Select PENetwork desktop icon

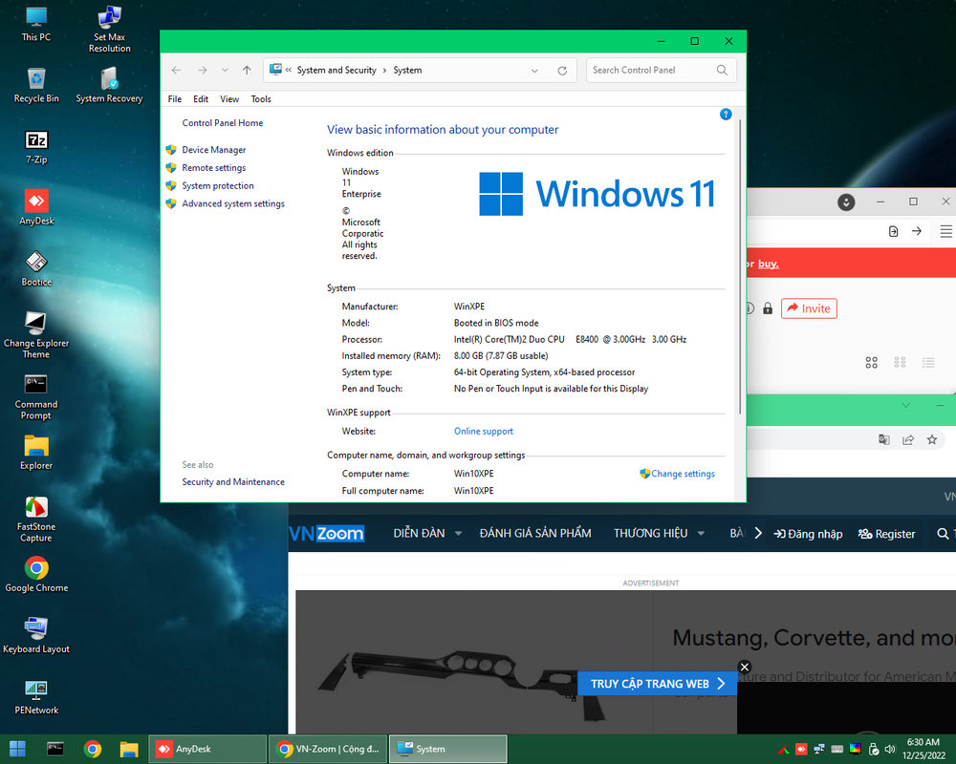pos(36,697)
